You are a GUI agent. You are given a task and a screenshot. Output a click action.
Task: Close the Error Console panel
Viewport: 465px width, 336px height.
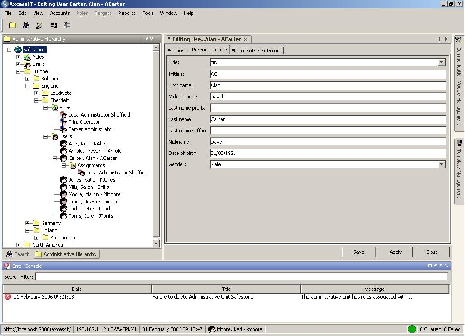446,266
